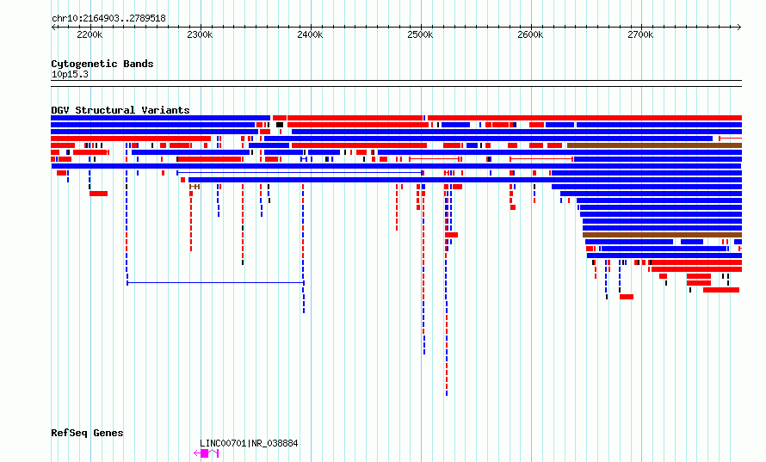Click the thin blue bracket line between 2235k and 2395k
This screenshot has height=462, width=766.
[215, 282]
